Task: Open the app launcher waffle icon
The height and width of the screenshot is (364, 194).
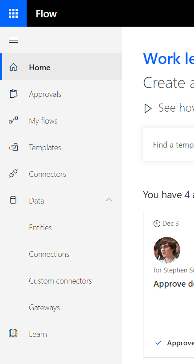Action: pyautogui.click(x=13, y=13)
